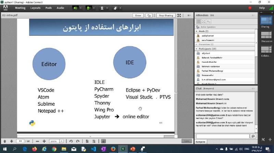This screenshot has width=274, height=153.
Task: Open PowerPoint from the taskbar
Action: [x=133, y=149]
